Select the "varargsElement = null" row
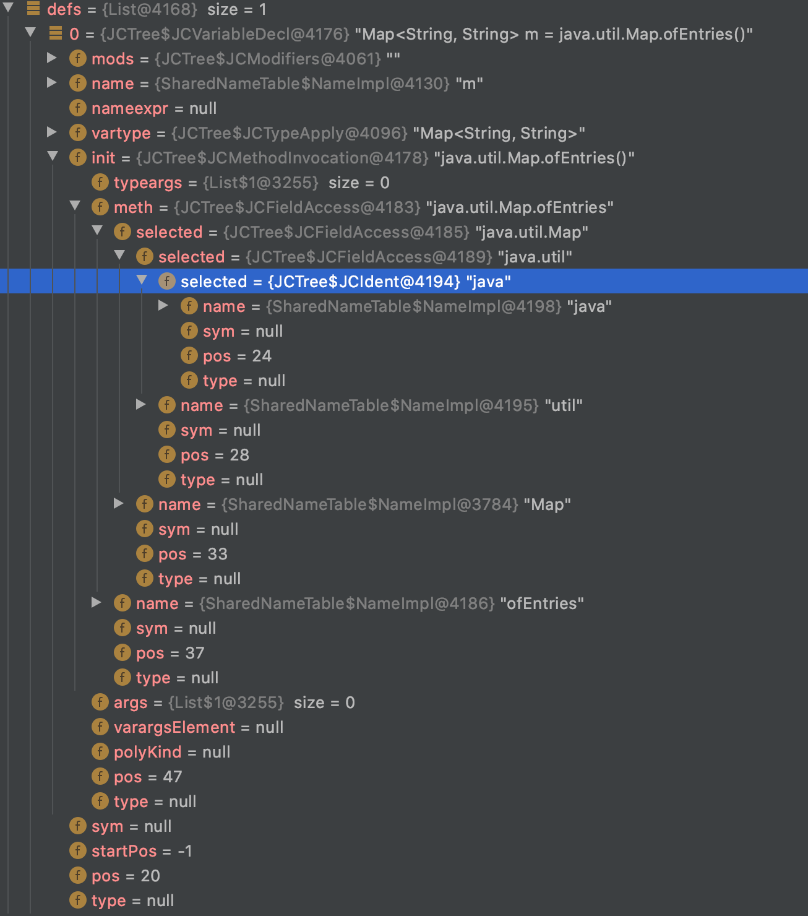808x916 pixels. point(404,727)
